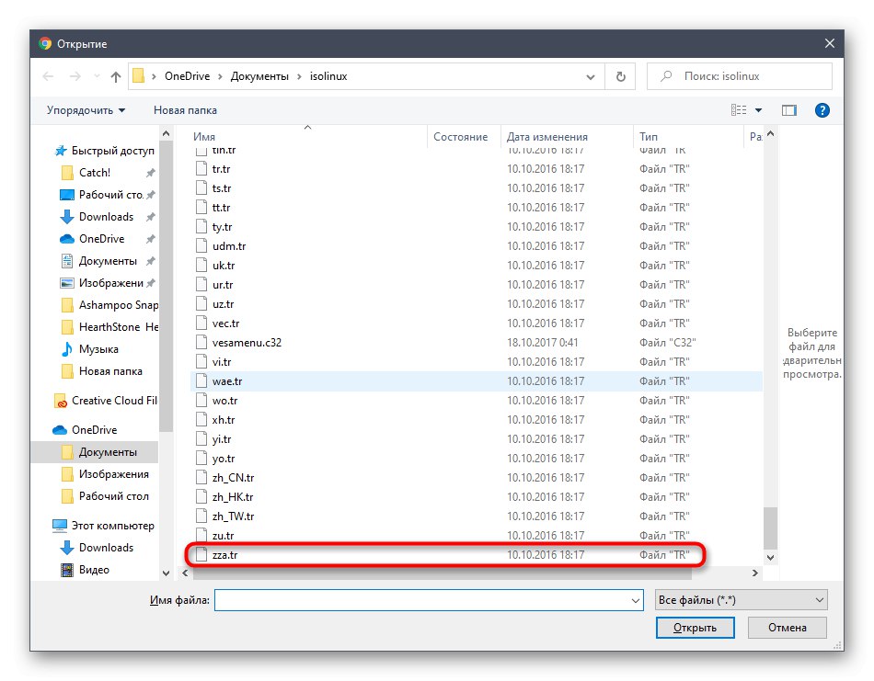Click OneDrive in the breadcrumb path
Viewport: 874px width, 681px height.
[188, 76]
